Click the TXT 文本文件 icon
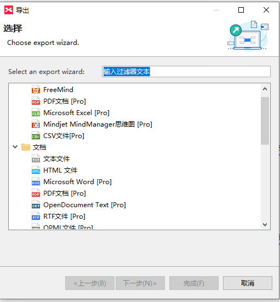This screenshot has width=280, height=302. click(x=36, y=159)
